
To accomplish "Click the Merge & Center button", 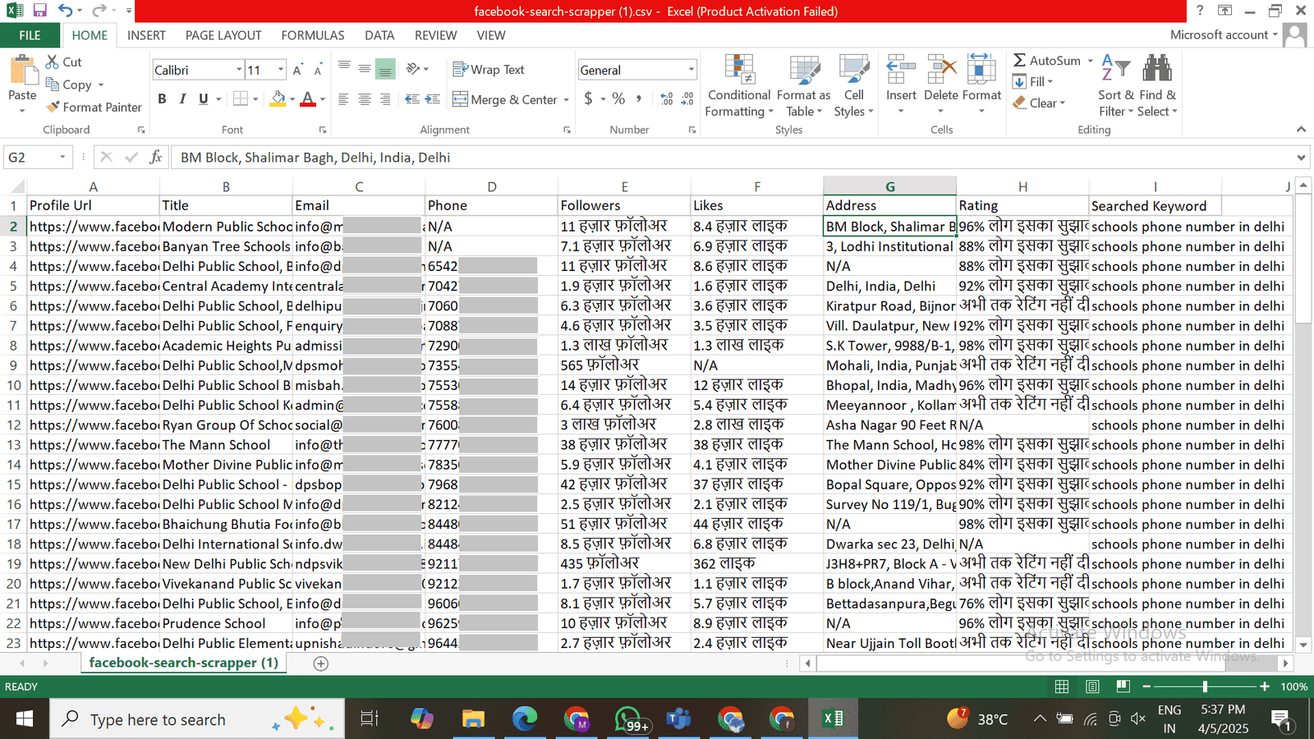I will tap(505, 99).
